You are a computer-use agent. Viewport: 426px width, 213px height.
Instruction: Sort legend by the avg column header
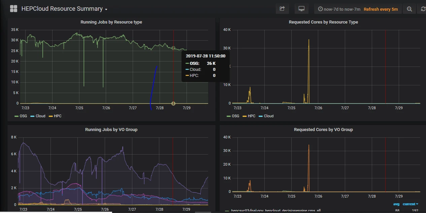tap(396, 204)
